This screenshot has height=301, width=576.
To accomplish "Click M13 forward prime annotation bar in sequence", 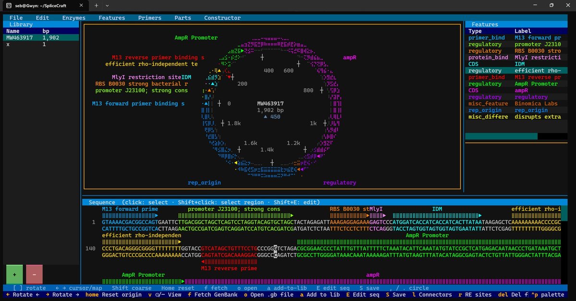I will pyautogui.click(x=130, y=216).
